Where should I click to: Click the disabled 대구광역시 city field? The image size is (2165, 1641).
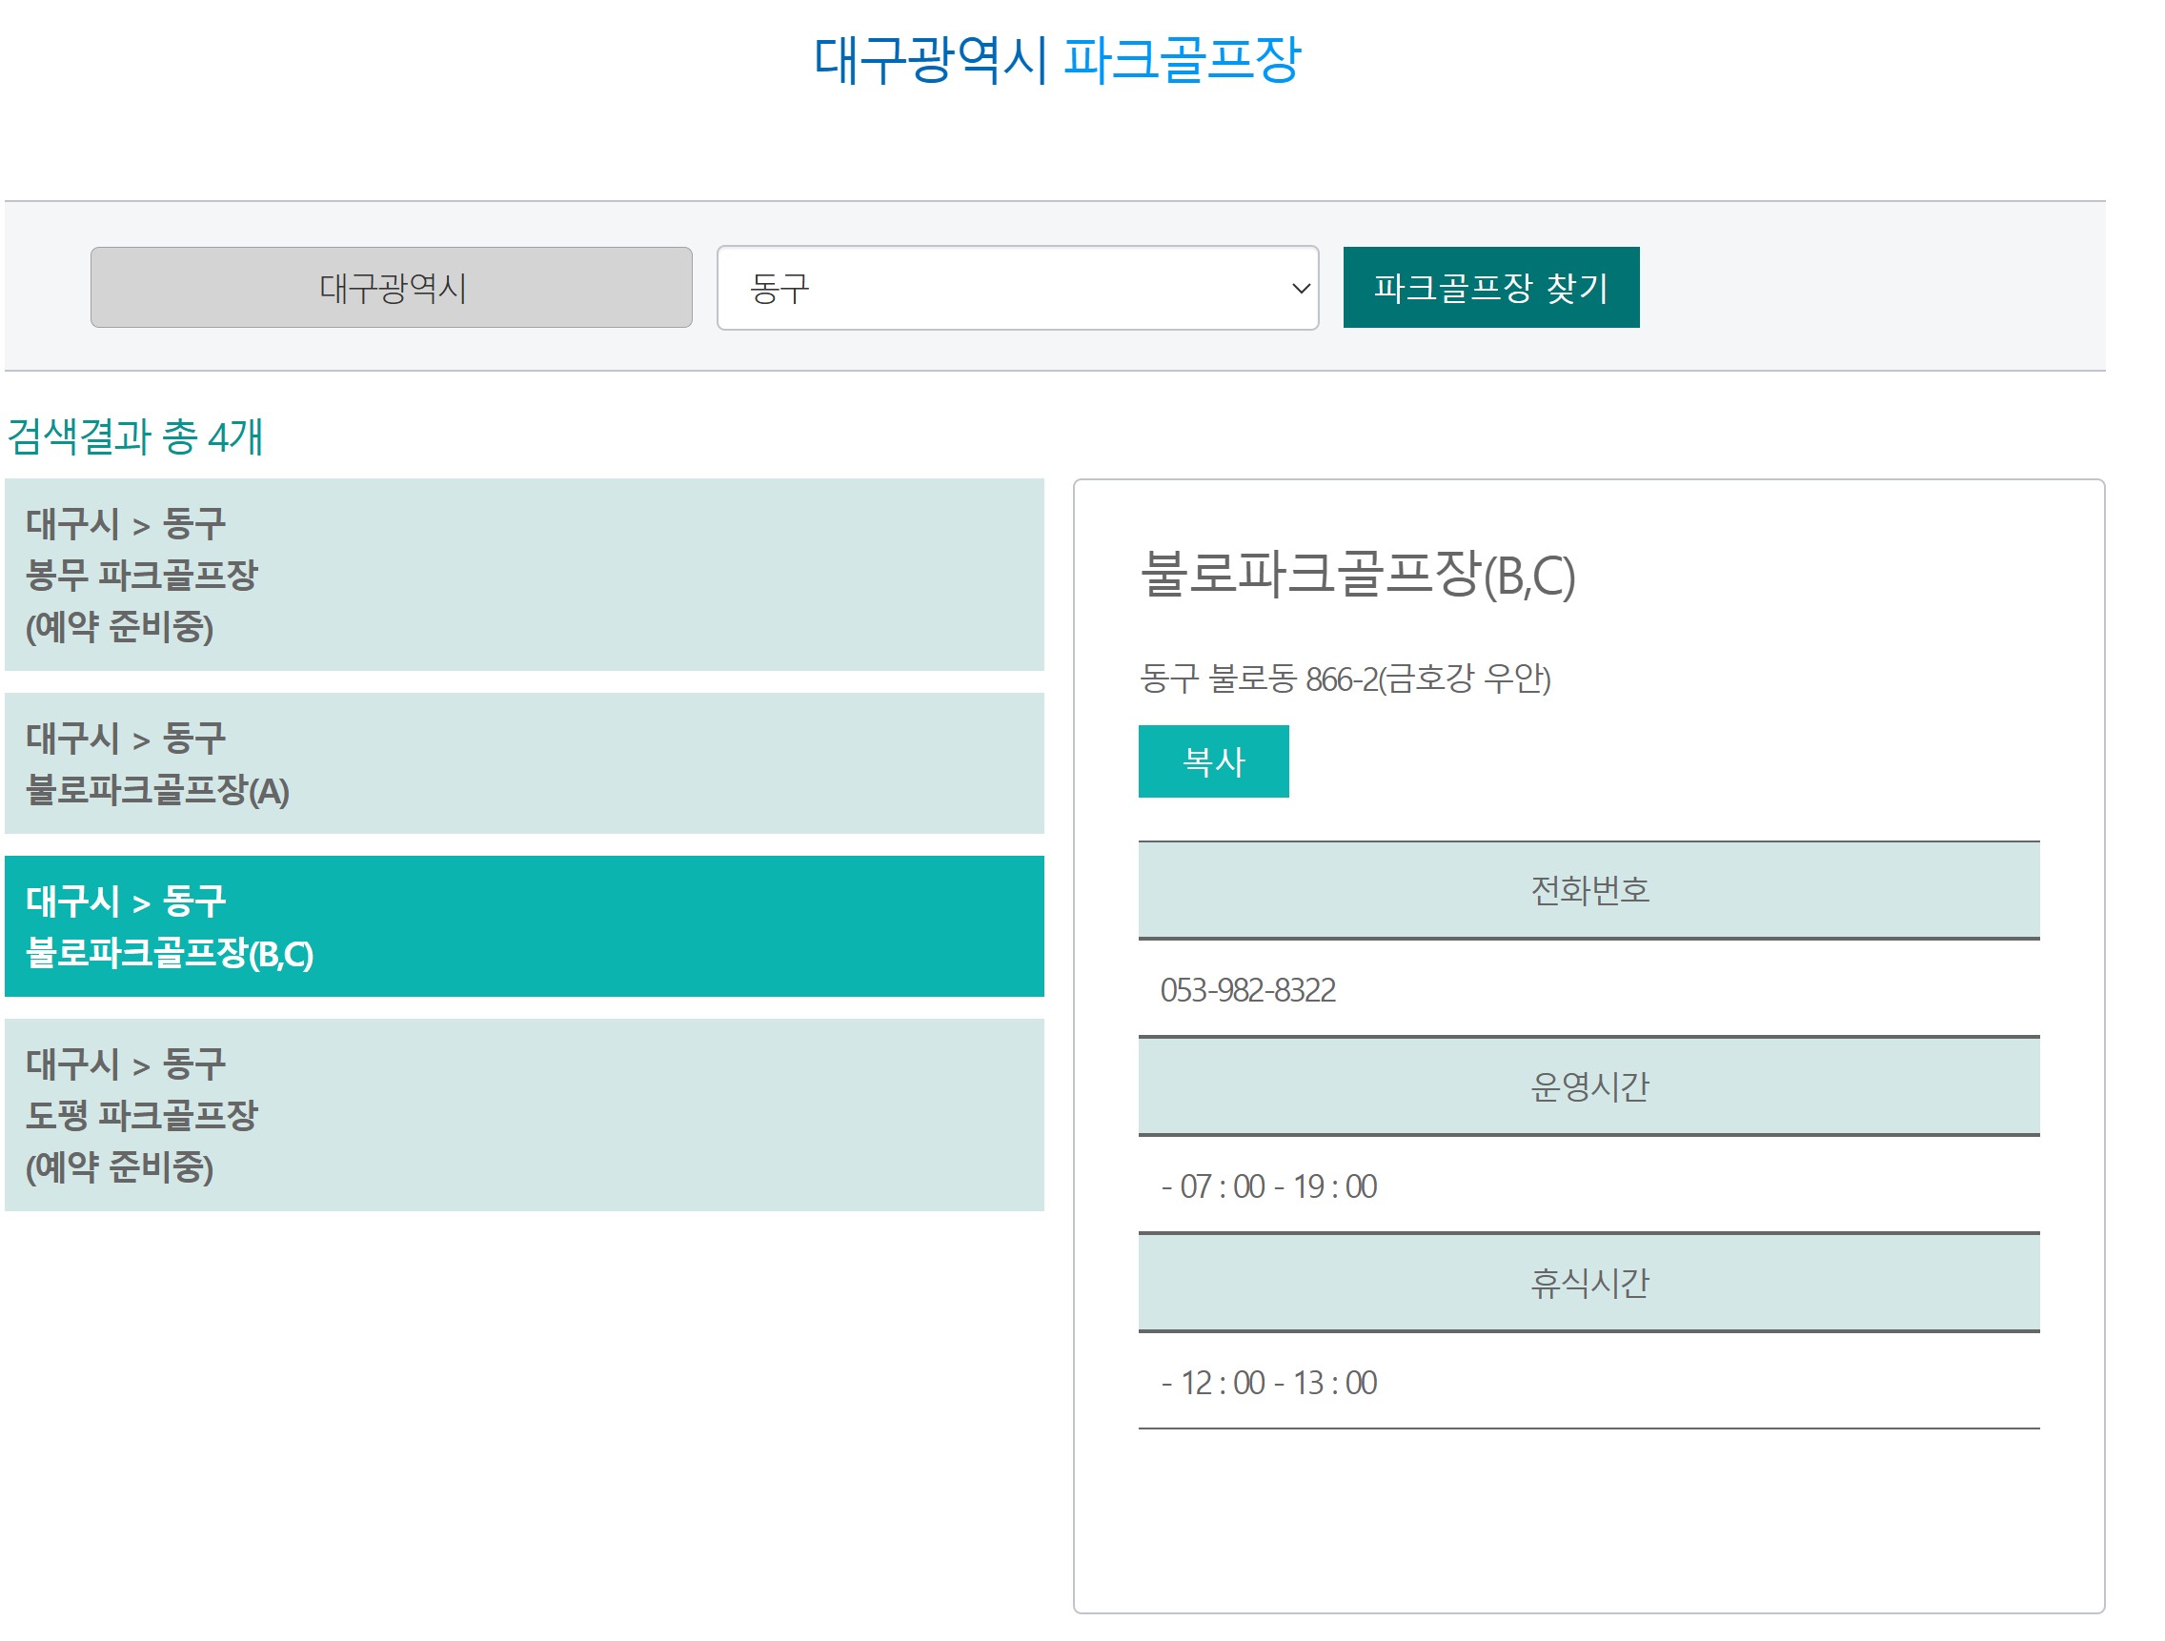pos(392,288)
